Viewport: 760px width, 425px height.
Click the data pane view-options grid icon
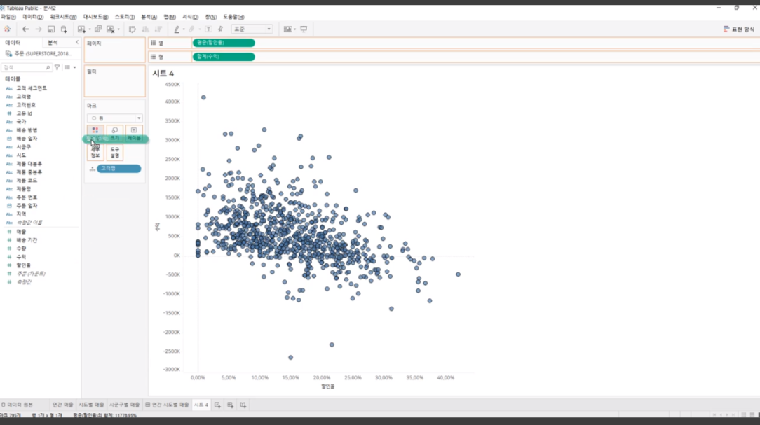[67, 67]
